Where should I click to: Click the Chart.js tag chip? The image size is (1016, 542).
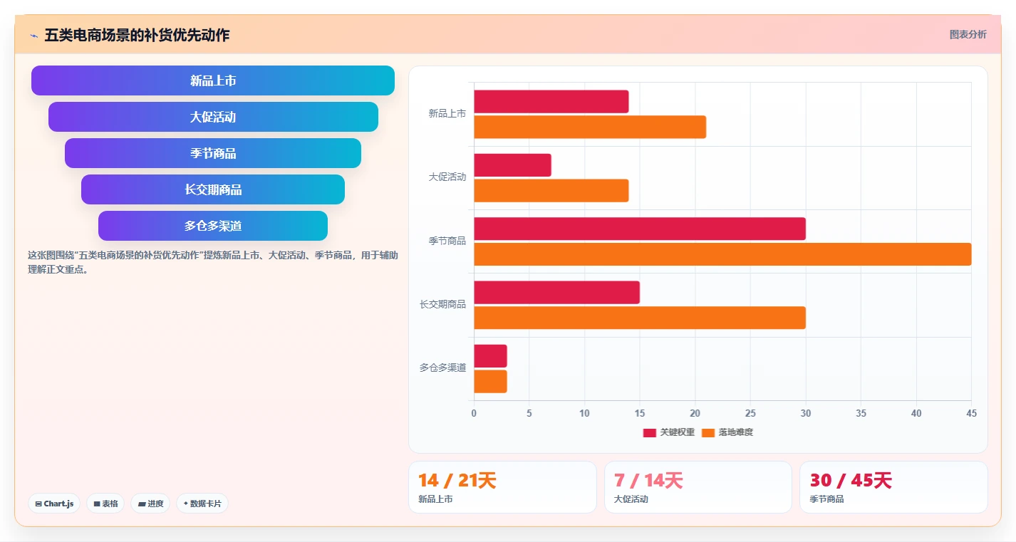(x=54, y=504)
